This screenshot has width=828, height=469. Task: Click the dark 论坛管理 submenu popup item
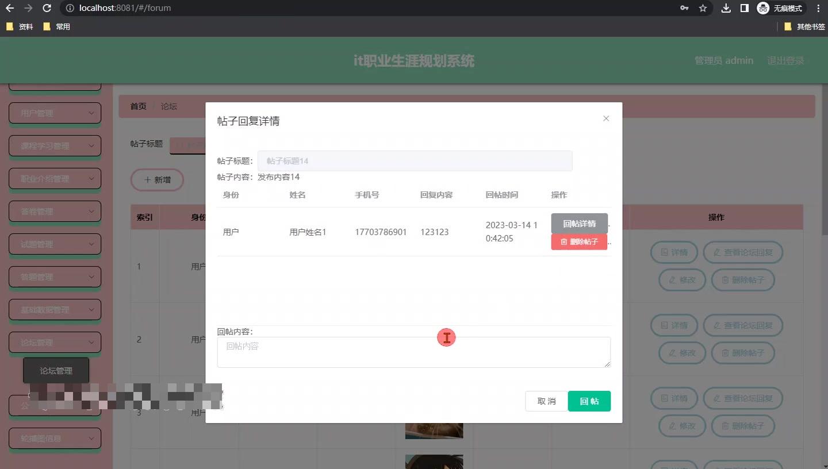pyautogui.click(x=56, y=371)
